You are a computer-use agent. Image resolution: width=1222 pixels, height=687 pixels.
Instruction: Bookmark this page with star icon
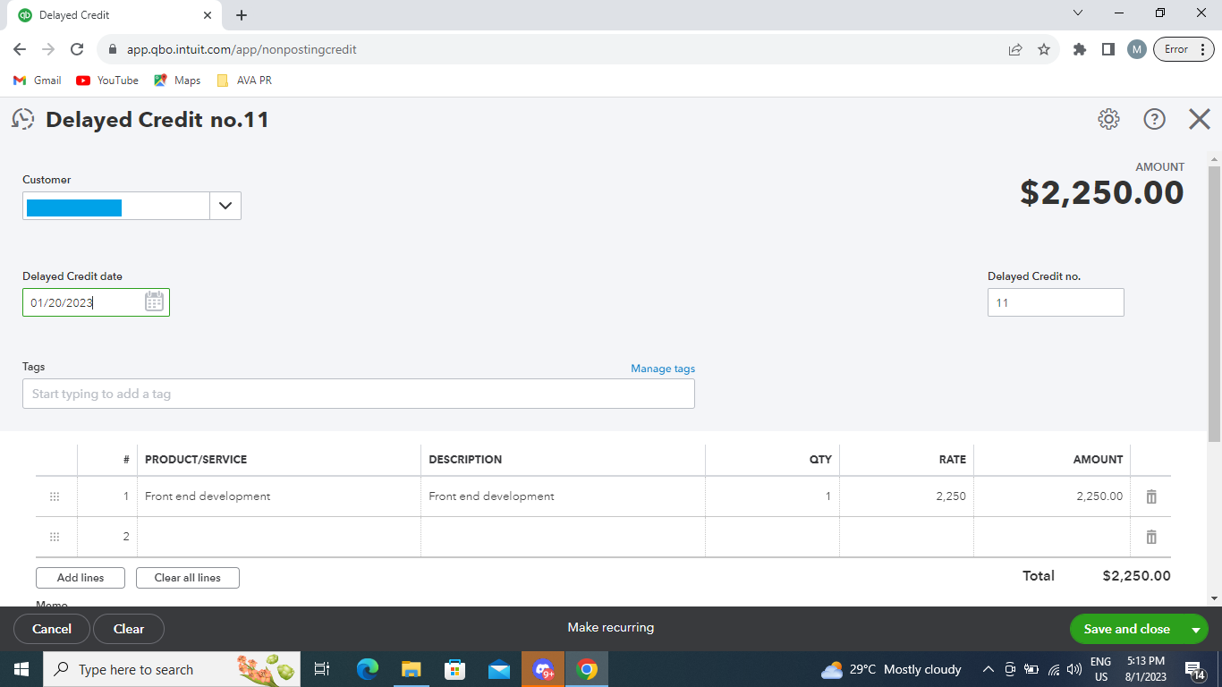click(1044, 49)
